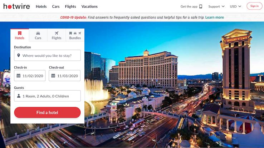Click the location pin icon in Destination field
Screen dimensions: 264x148
coord(19,55)
